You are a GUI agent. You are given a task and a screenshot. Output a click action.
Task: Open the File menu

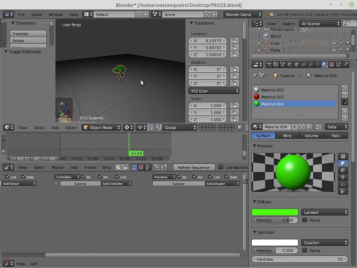tap(21, 15)
